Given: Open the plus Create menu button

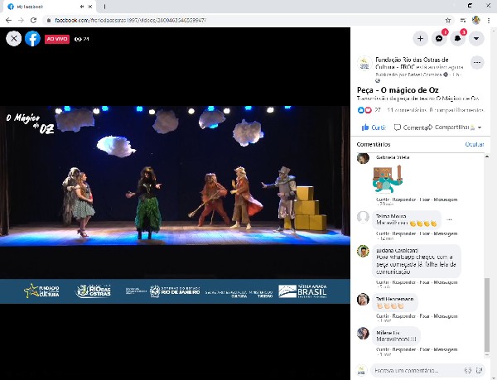Looking at the screenshot, I should click(x=420, y=39).
